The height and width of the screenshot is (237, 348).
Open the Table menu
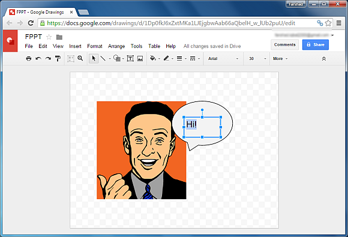154,46
